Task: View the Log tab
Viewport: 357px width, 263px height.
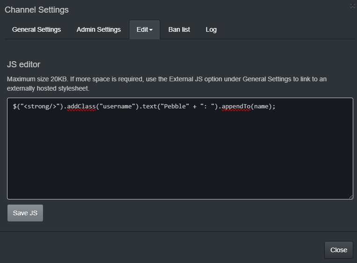Action: point(211,29)
